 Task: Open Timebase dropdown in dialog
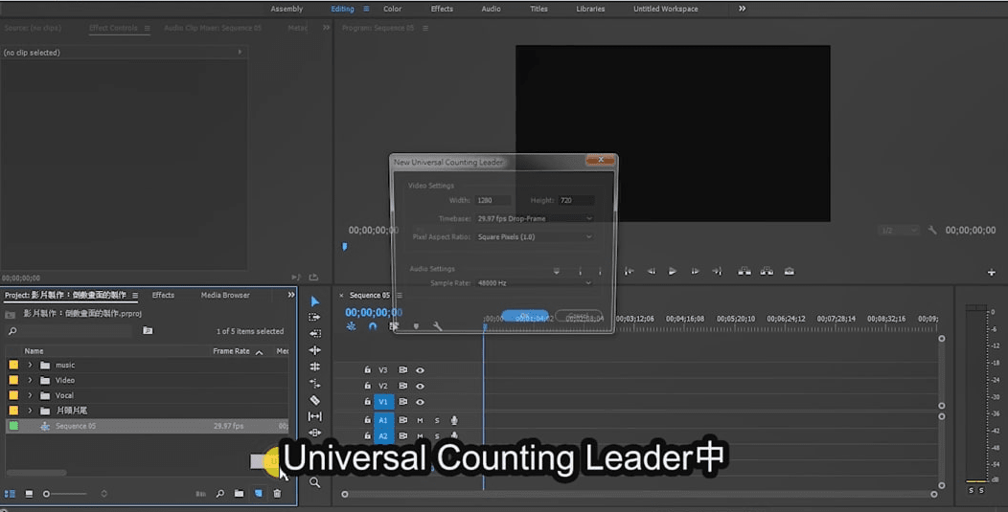point(535,218)
